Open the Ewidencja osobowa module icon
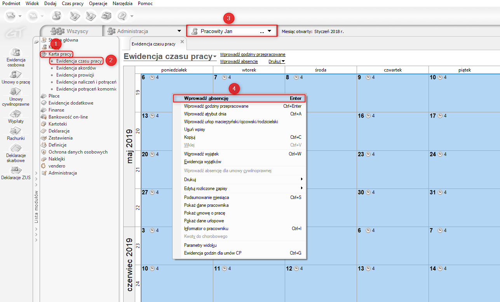 pyautogui.click(x=16, y=52)
